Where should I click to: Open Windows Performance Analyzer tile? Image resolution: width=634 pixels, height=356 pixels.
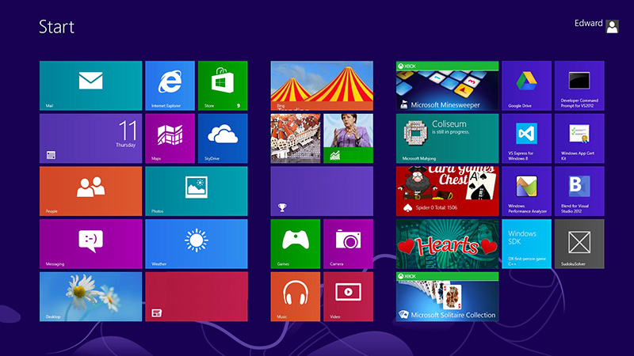coord(526,191)
